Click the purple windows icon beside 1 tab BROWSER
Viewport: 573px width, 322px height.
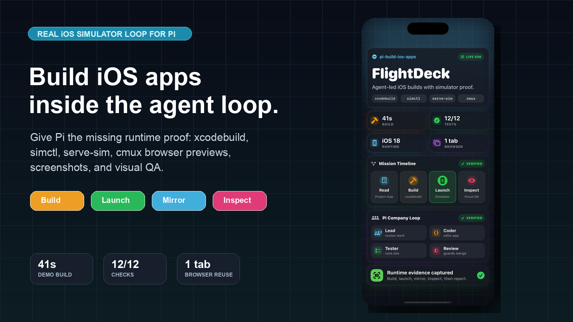437,143
